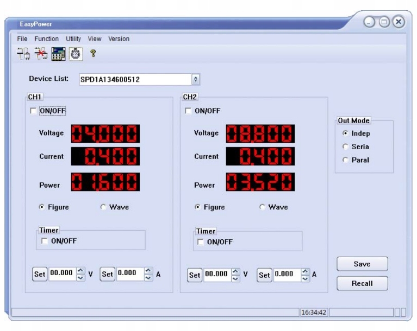Click CH1 current input field 0.000
Image resolution: width=417 pixels, height=331 pixels.
pos(130,273)
